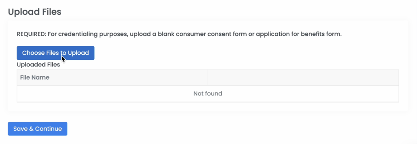Click the Upload Files page heading
This screenshot has width=417, height=144.
tap(34, 12)
